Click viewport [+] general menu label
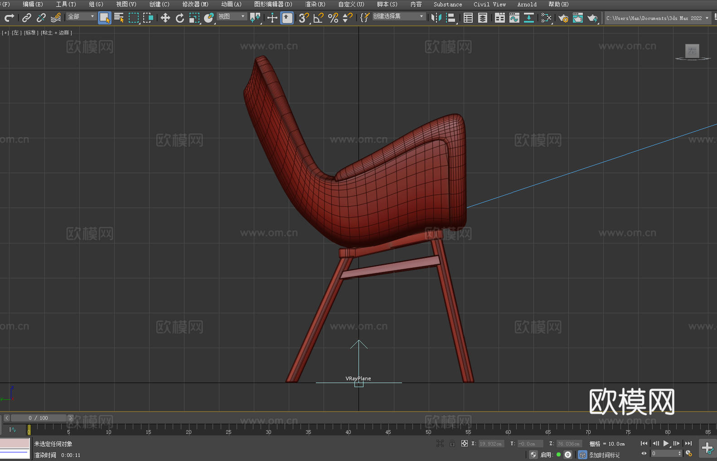This screenshot has height=461, width=717. (5, 33)
